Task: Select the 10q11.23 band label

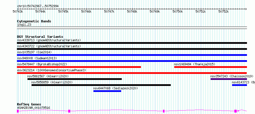Action: click(x=24, y=25)
